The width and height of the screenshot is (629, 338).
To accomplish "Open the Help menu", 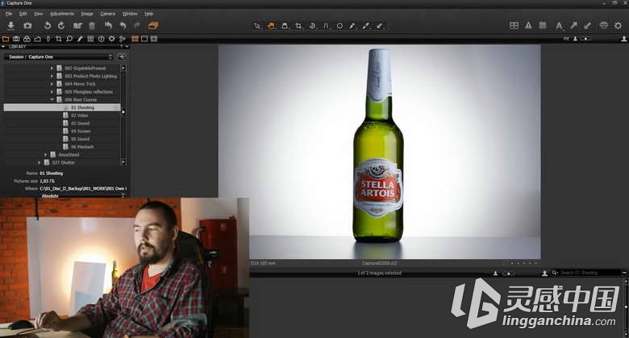I will coord(149,14).
